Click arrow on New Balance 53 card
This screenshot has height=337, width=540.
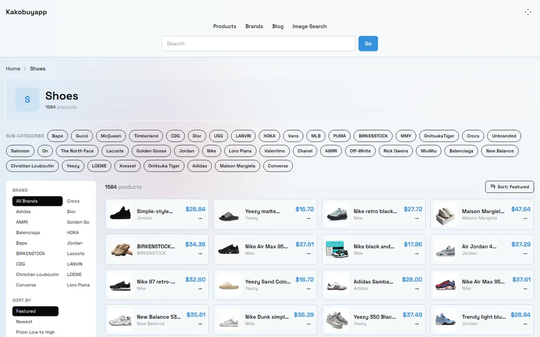[x=200, y=324]
